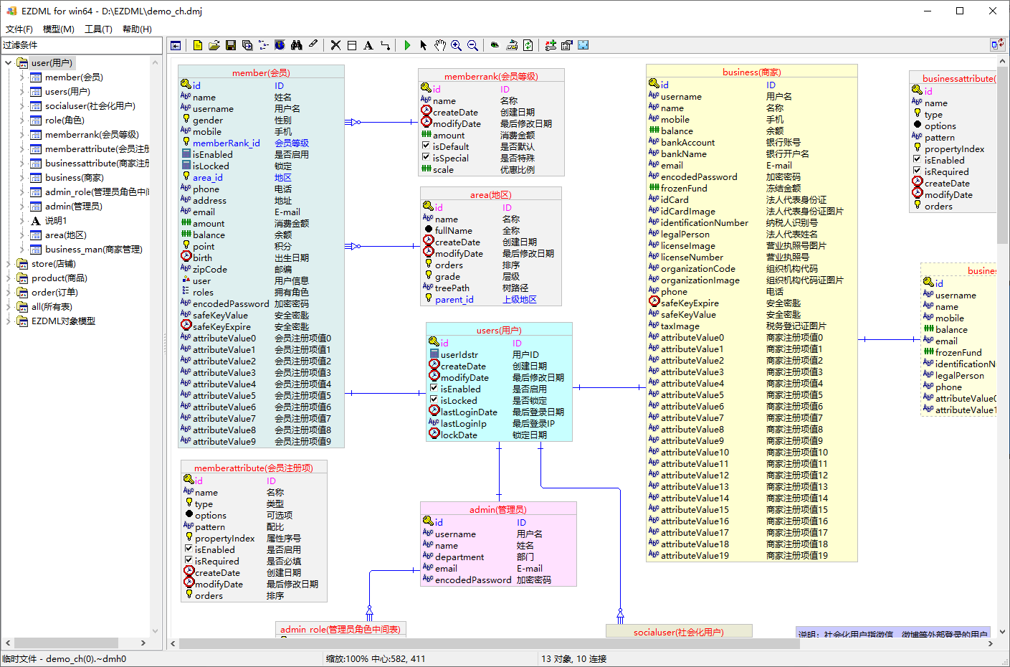Click parent_id link in area table
The height and width of the screenshot is (667, 1010).
(x=454, y=300)
